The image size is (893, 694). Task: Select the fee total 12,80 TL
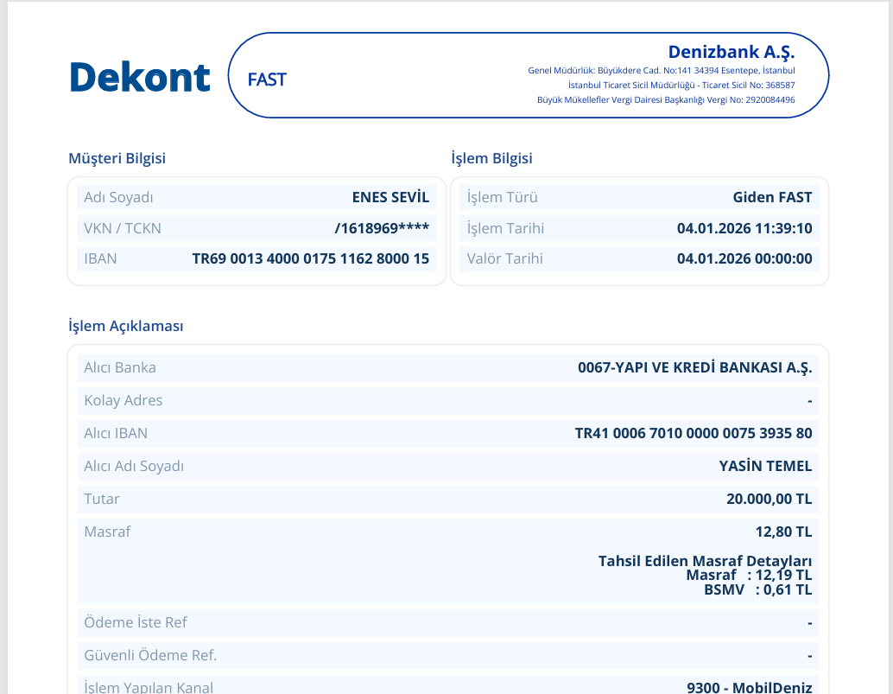pos(783,532)
